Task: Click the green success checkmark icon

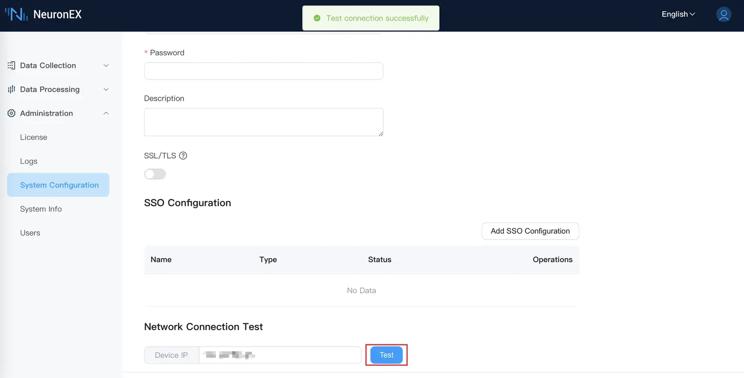Action: [x=317, y=18]
